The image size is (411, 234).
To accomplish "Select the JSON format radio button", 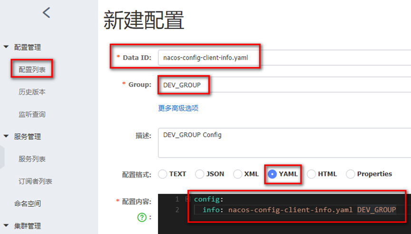I will tap(200, 174).
